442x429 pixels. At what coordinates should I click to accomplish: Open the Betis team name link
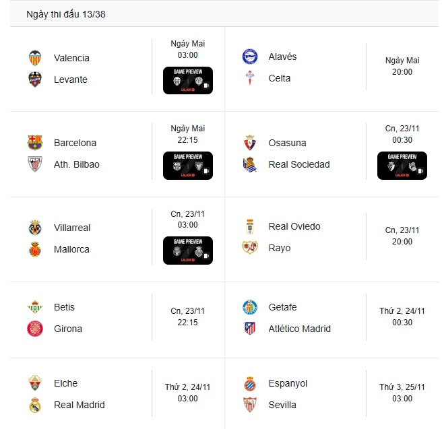click(x=65, y=307)
